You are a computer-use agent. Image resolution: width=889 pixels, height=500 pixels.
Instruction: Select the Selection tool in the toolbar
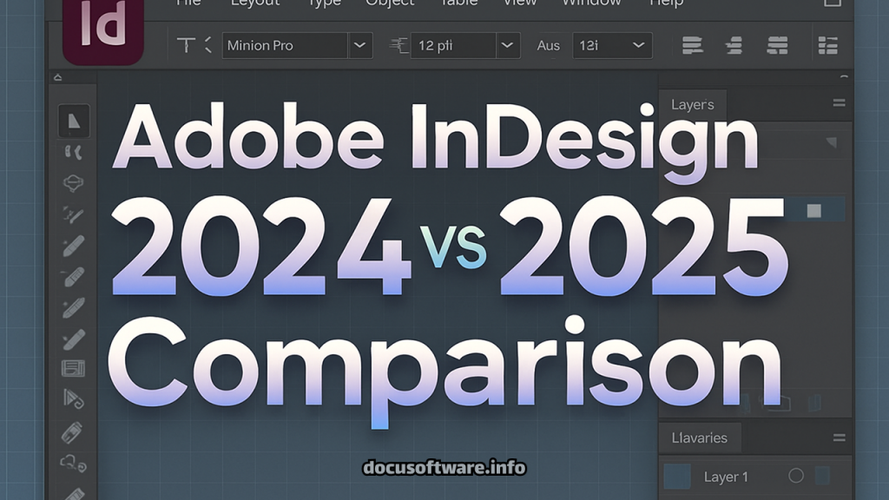(x=74, y=122)
